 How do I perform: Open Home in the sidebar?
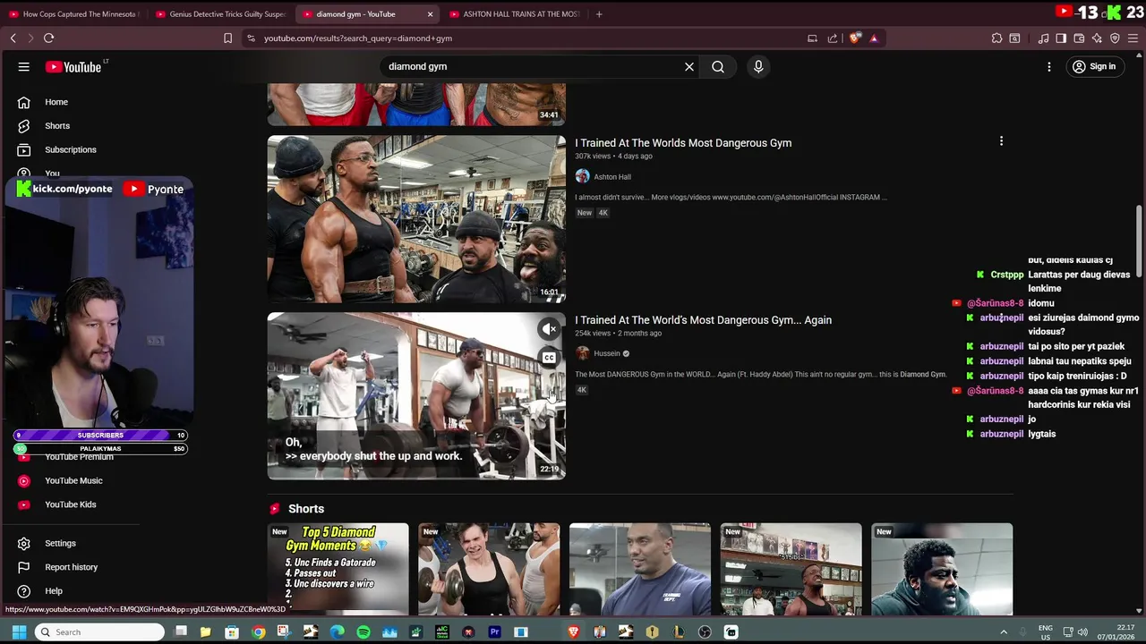point(56,102)
